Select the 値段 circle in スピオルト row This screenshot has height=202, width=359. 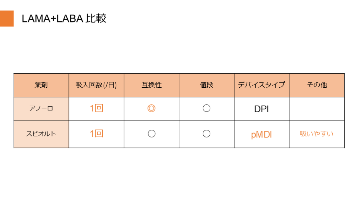(206, 134)
